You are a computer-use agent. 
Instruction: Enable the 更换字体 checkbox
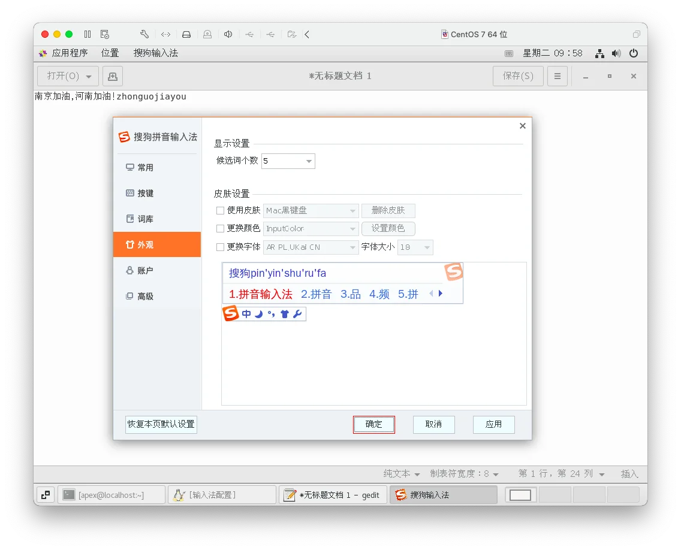220,247
